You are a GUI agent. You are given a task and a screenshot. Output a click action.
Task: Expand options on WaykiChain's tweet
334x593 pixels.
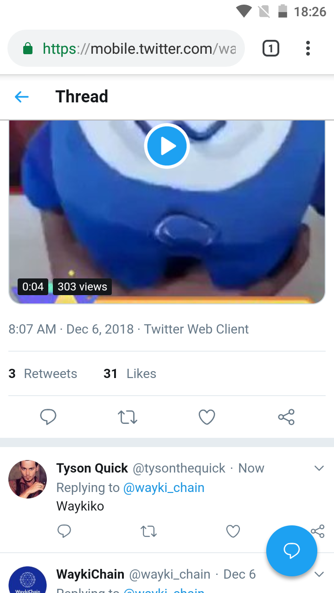click(319, 574)
